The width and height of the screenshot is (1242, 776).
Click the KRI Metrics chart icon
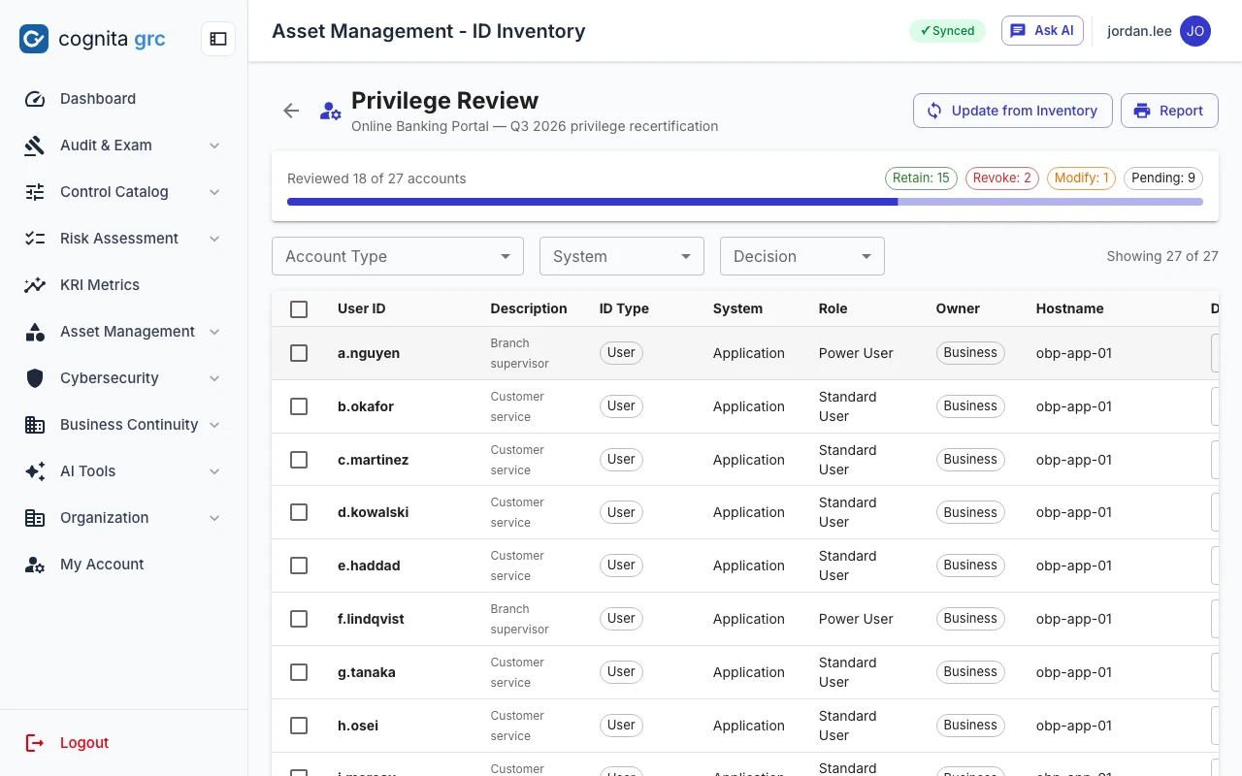tap(35, 285)
